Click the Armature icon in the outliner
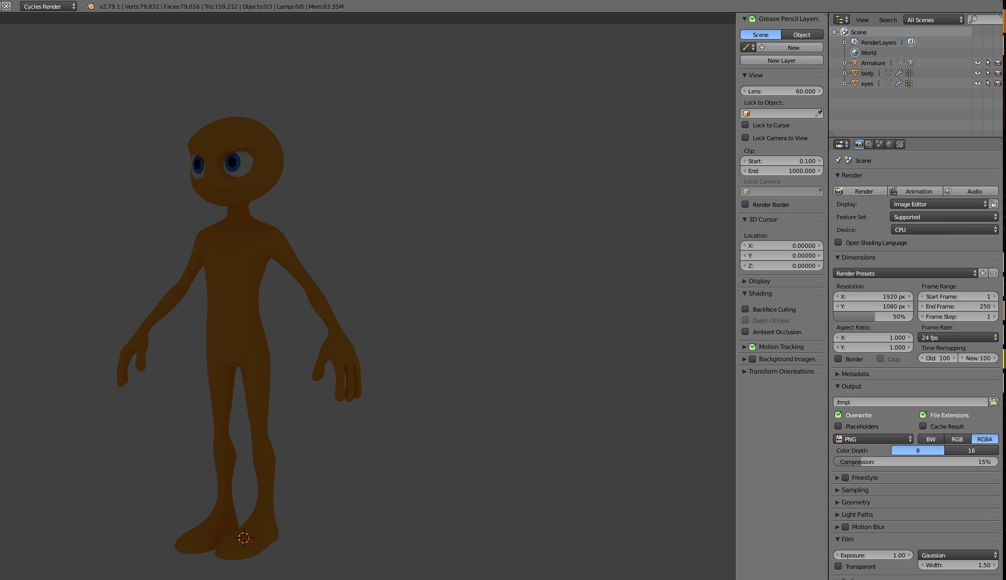The image size is (1006, 580). pos(855,63)
